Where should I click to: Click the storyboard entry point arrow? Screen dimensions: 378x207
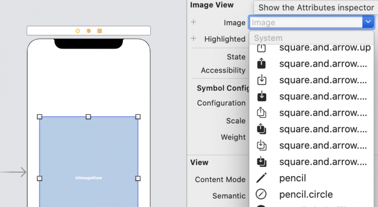(x=14, y=173)
